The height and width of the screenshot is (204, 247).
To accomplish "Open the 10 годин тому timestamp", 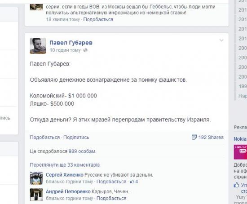I will [x=65, y=50].
